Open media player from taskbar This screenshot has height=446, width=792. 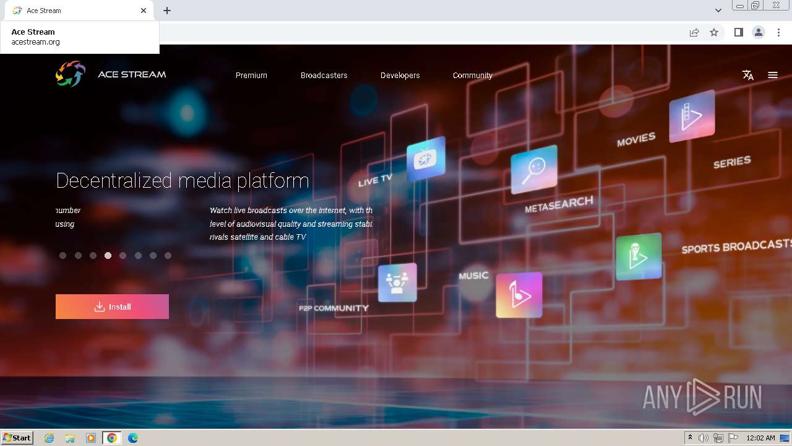coord(91,438)
